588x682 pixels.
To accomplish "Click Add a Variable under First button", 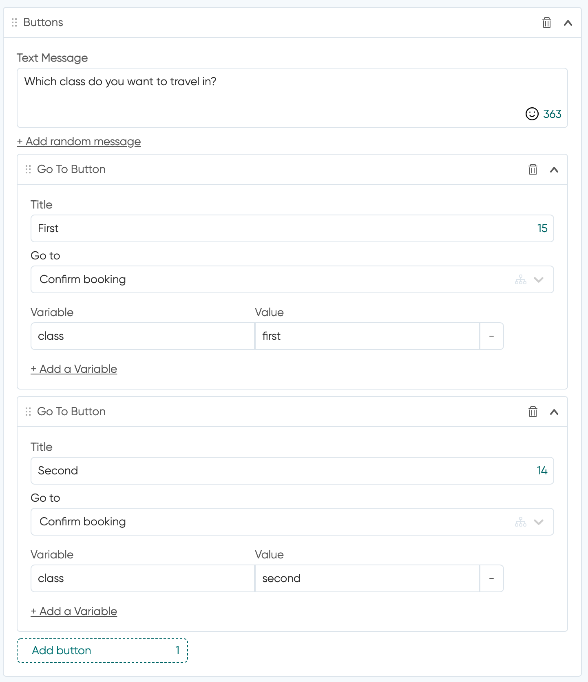I will 74,369.
